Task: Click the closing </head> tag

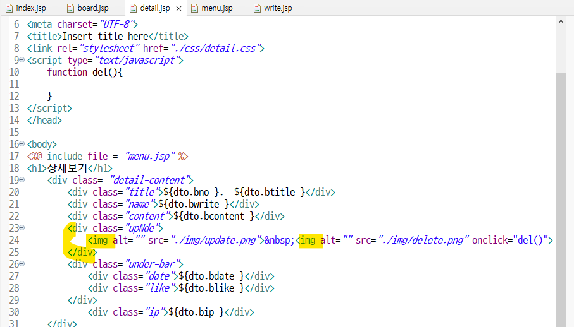Action: click(44, 120)
